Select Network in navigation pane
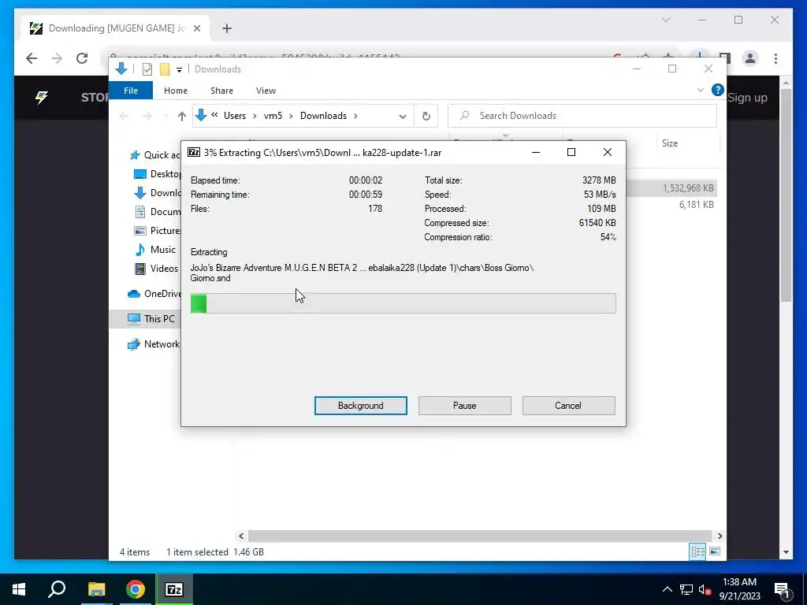 (x=154, y=344)
